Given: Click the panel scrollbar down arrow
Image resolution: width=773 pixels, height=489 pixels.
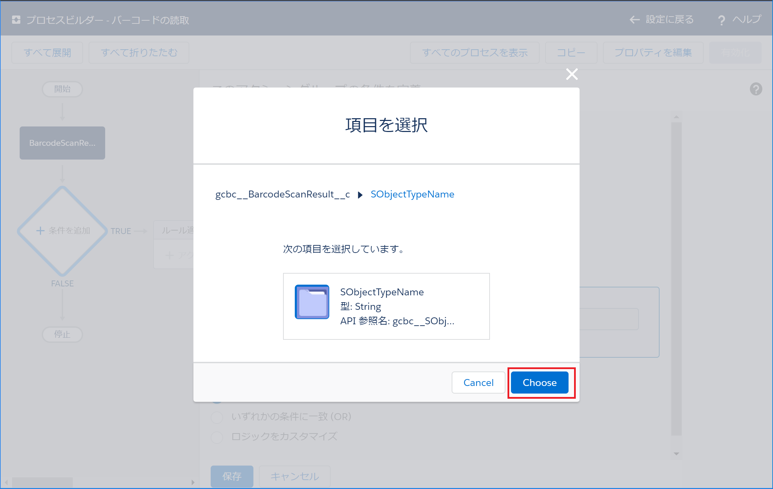Looking at the screenshot, I should click(676, 454).
